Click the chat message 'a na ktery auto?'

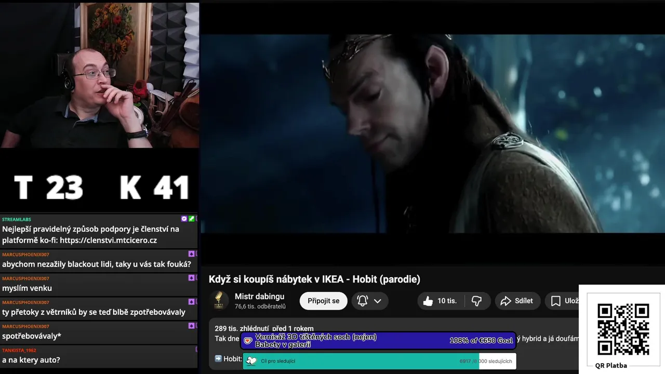click(x=31, y=360)
